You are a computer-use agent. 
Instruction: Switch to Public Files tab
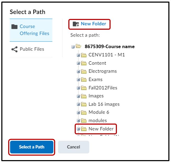(32, 49)
